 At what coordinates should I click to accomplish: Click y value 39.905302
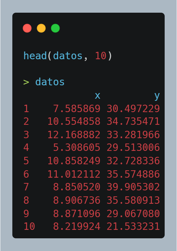coord(133,187)
